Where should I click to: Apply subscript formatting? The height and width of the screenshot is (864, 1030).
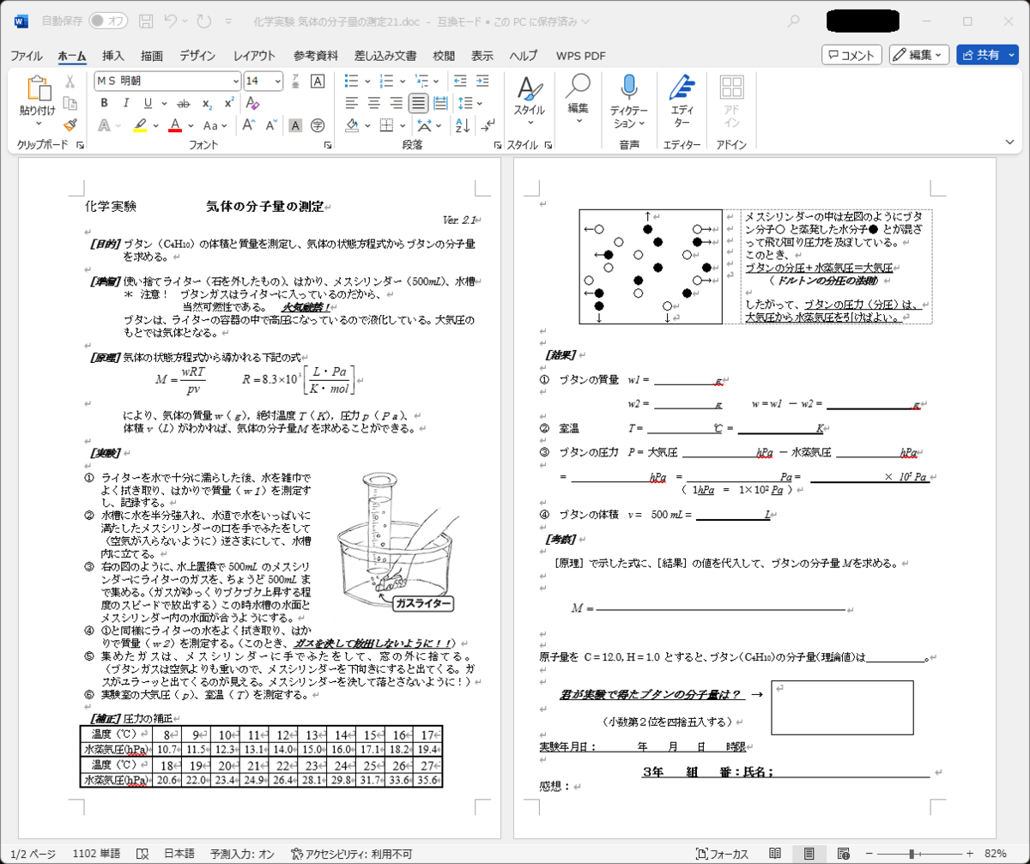point(207,103)
